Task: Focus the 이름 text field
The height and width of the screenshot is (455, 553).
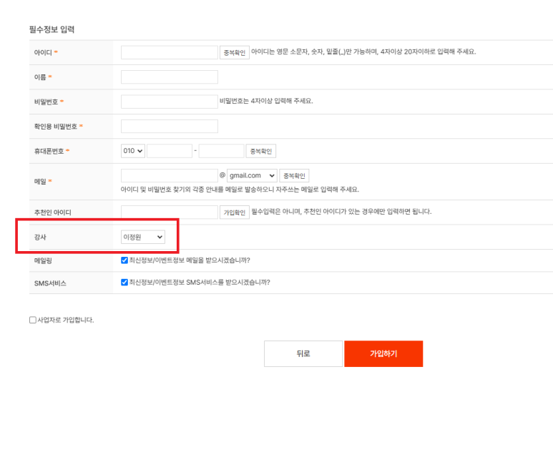Action: pyautogui.click(x=170, y=77)
